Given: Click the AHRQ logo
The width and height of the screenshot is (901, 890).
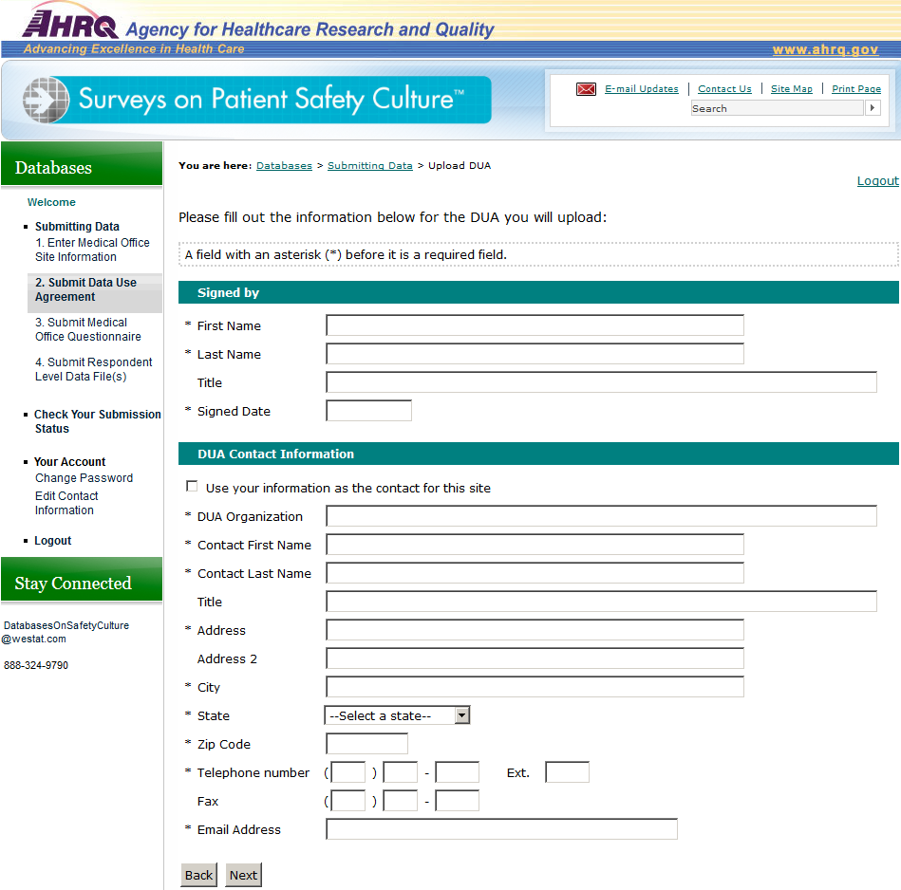Looking at the screenshot, I should (70, 23).
